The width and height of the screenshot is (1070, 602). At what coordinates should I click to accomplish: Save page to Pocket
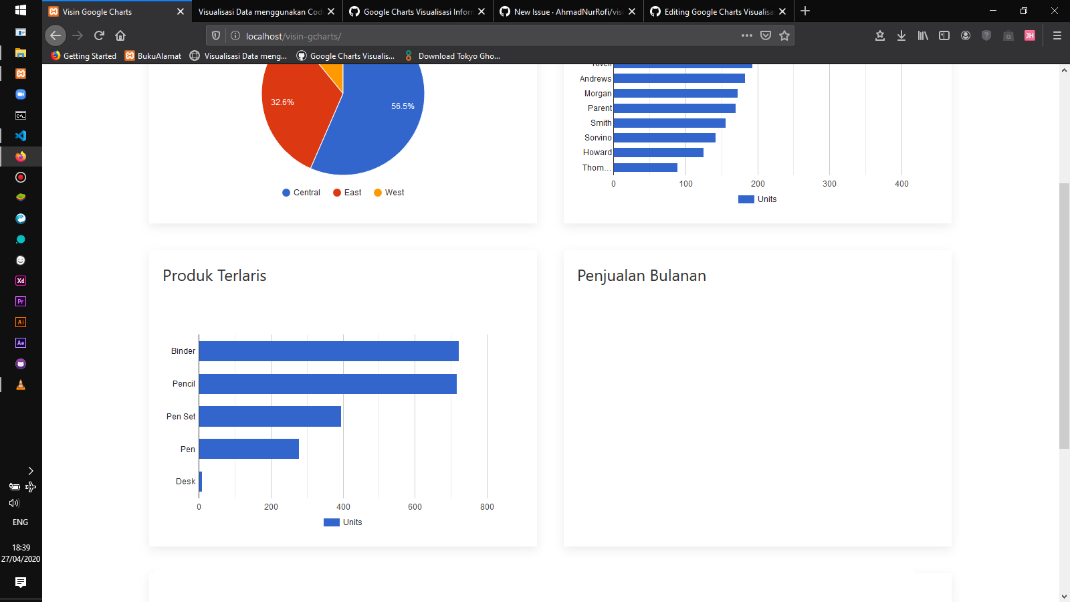pos(766,35)
